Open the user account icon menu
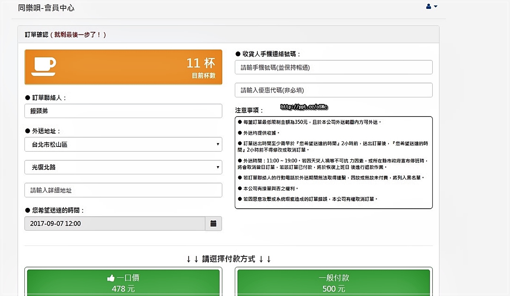Screen dimensions: 510x296 tap(429, 6)
